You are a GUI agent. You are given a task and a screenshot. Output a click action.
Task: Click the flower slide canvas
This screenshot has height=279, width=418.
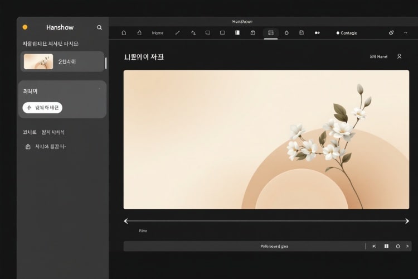[266, 139]
